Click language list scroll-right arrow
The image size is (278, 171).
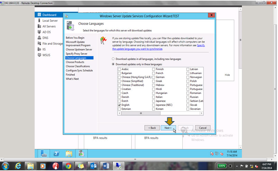click(x=201, y=113)
